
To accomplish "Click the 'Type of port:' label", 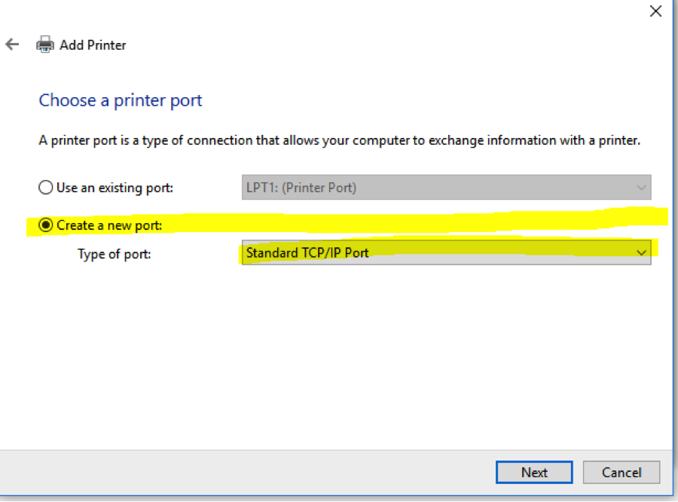I will [x=114, y=255].
